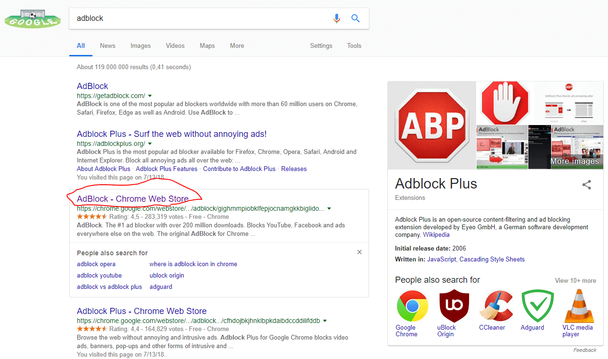608x359 pixels.
Task: Click the blue search magnifier icon
Action: (355, 18)
